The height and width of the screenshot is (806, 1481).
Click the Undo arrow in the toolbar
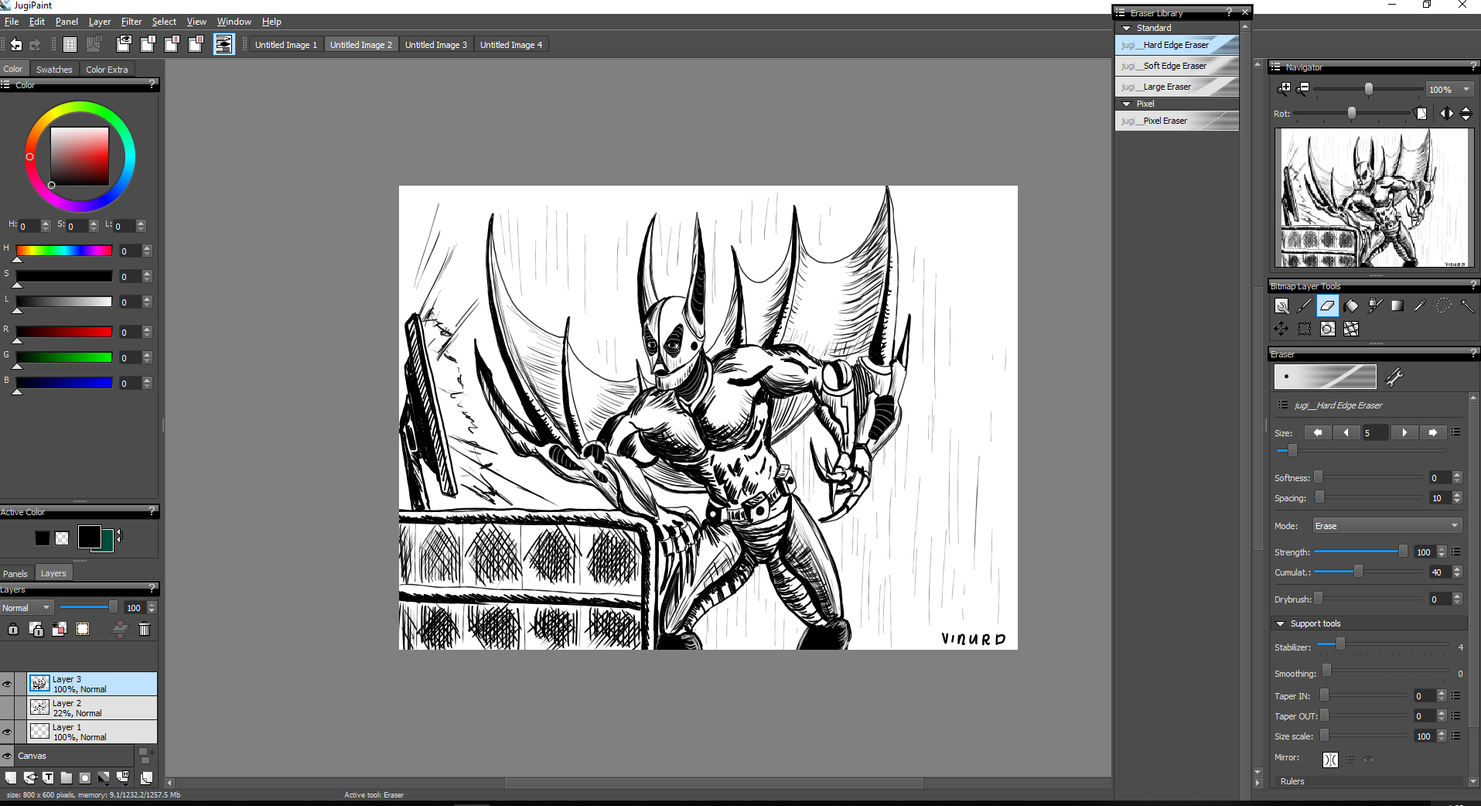click(x=16, y=45)
